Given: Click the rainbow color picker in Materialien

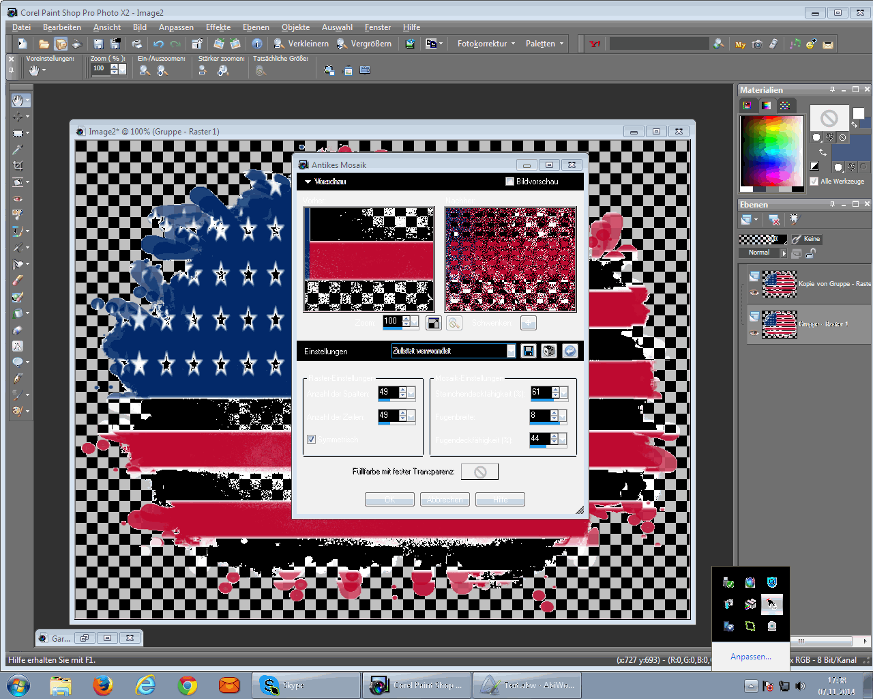Looking at the screenshot, I should (772, 152).
